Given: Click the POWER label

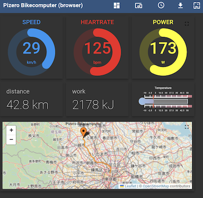Looking at the screenshot, I should click(163, 22).
